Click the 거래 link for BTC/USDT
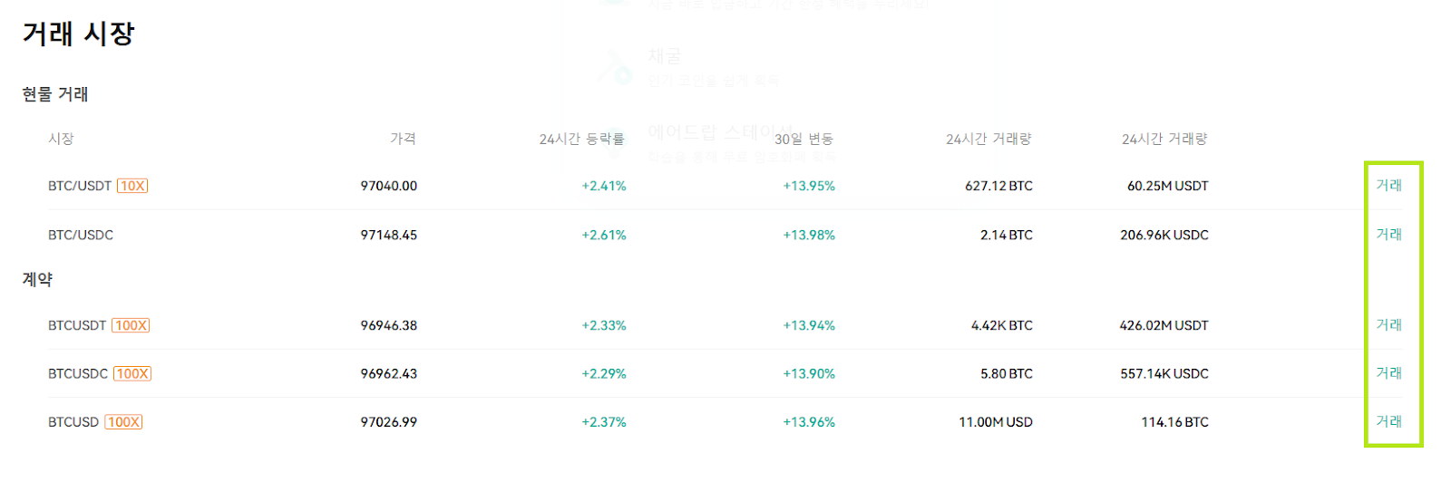This screenshot has width=1451, height=482. 1388,185
